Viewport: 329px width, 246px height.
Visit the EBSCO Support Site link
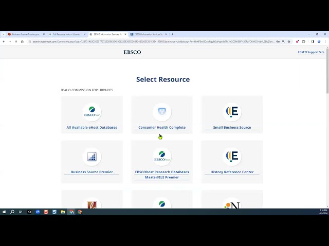[311, 52]
